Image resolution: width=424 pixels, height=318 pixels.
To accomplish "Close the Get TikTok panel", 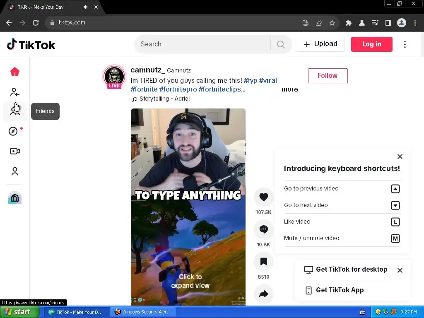I will pos(400,270).
